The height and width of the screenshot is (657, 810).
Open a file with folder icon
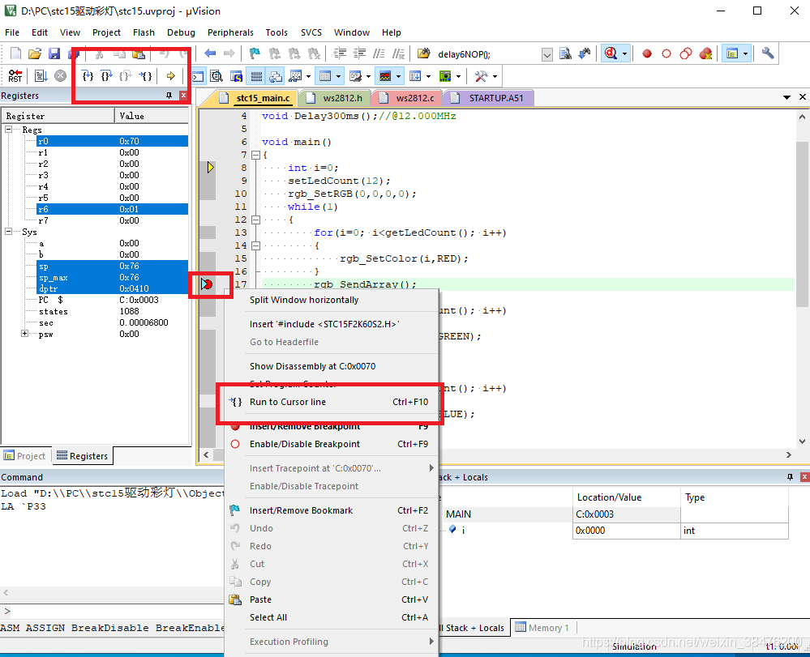point(35,53)
